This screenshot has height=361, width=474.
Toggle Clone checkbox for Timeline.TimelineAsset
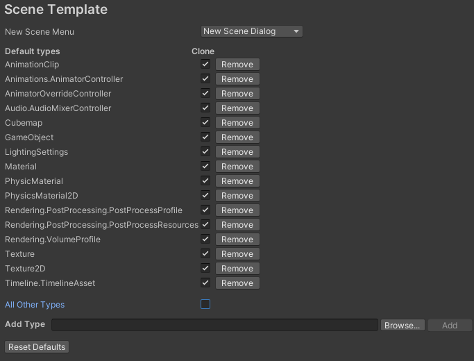205,283
